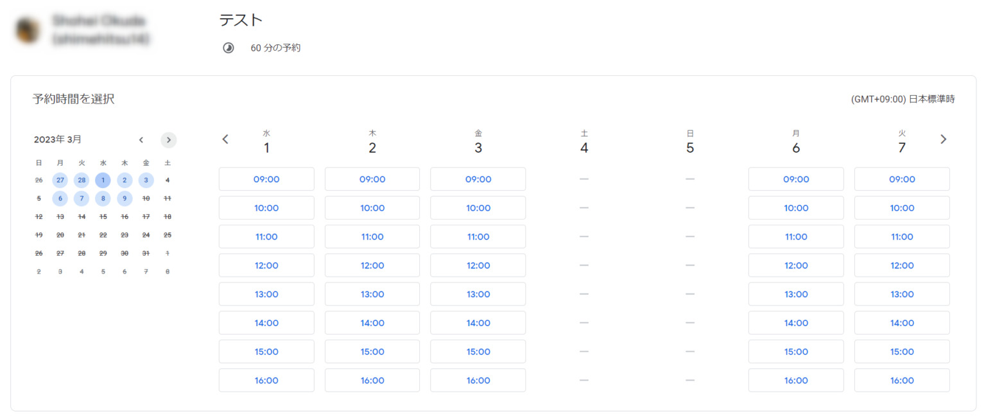
Task: Reserve 10:00 slot on Monday 6
Action: tap(796, 208)
